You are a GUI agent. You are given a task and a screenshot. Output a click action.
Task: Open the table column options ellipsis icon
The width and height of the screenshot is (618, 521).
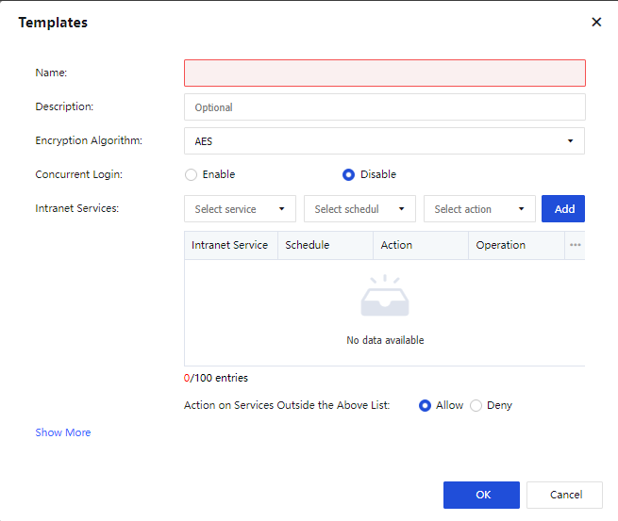[575, 245]
